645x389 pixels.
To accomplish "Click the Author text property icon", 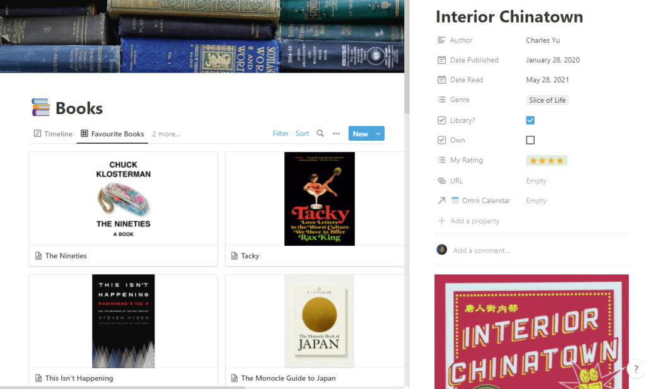I will [x=441, y=40].
